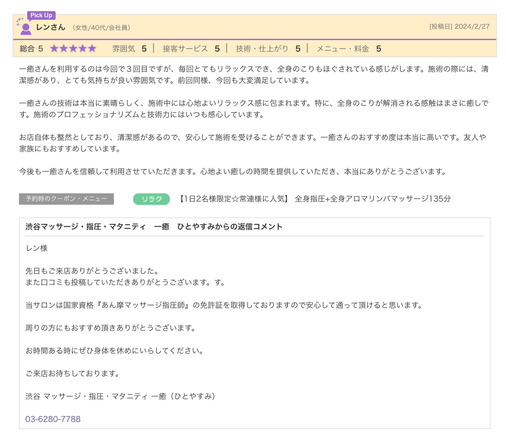
Task: Click the 雰囲気 5 rating
Action: (x=129, y=49)
